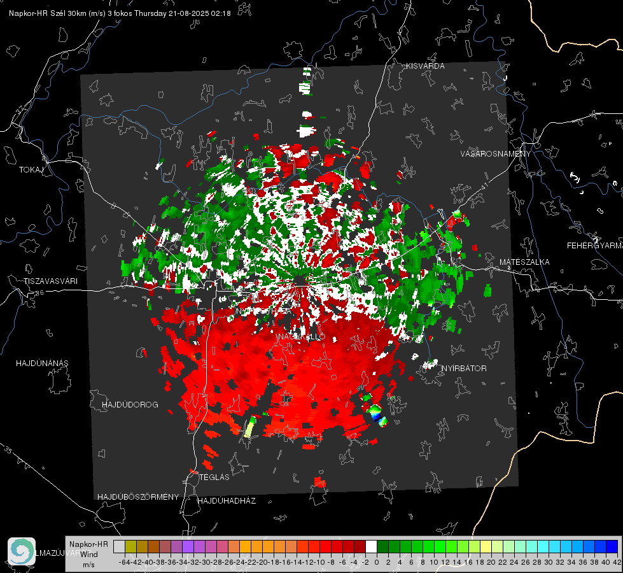This screenshot has height=573, width=623.
Task: Click the KISVÁRDA city label
Action: coord(425,66)
